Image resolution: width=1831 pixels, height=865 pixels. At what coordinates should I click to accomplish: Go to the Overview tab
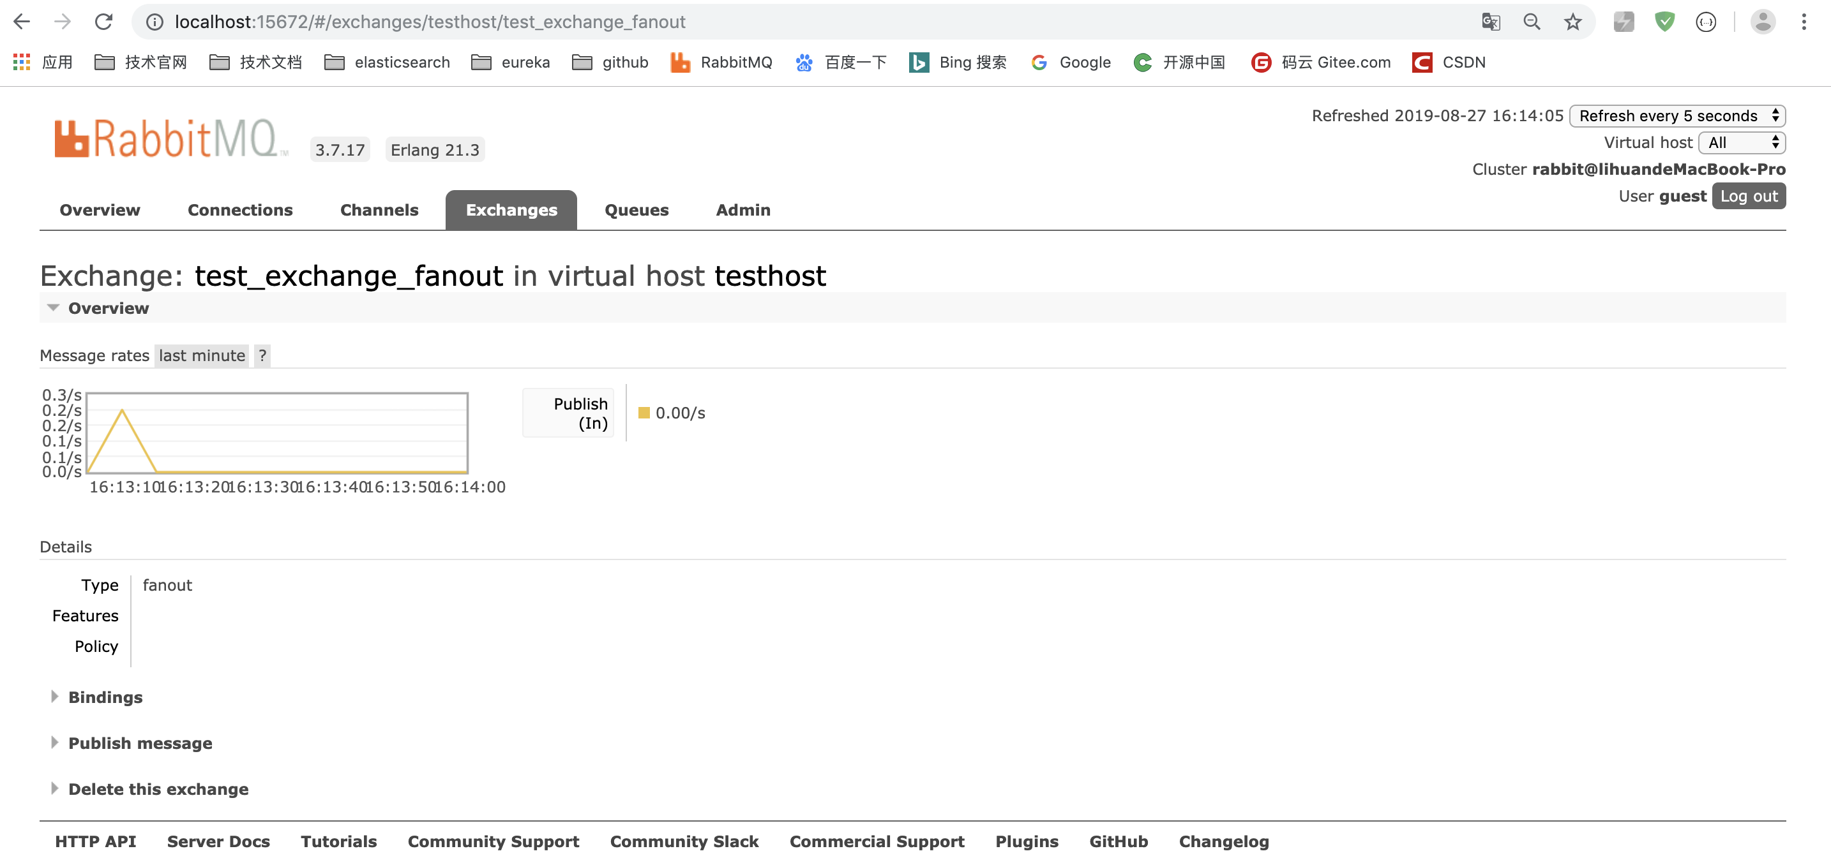pyautogui.click(x=100, y=211)
